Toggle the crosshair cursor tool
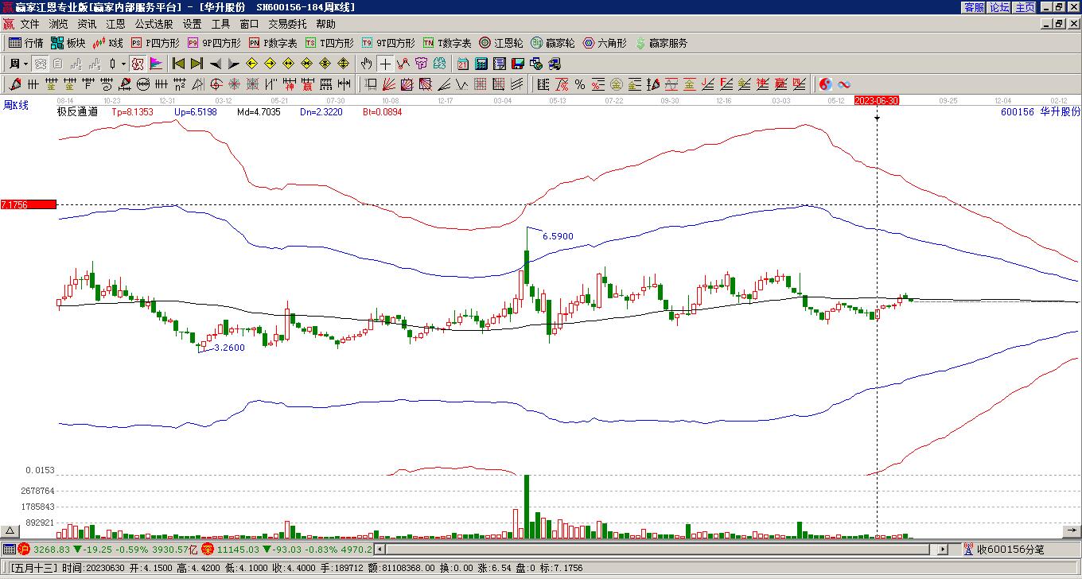Image resolution: width=1082 pixels, height=579 pixels. 385,64
